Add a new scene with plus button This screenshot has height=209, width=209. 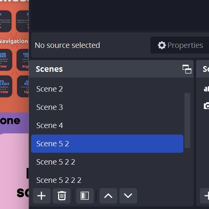pyautogui.click(x=41, y=196)
